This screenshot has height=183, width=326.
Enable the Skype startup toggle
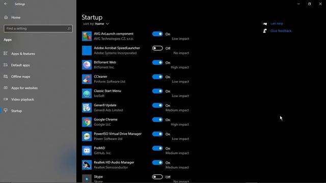click(x=157, y=177)
